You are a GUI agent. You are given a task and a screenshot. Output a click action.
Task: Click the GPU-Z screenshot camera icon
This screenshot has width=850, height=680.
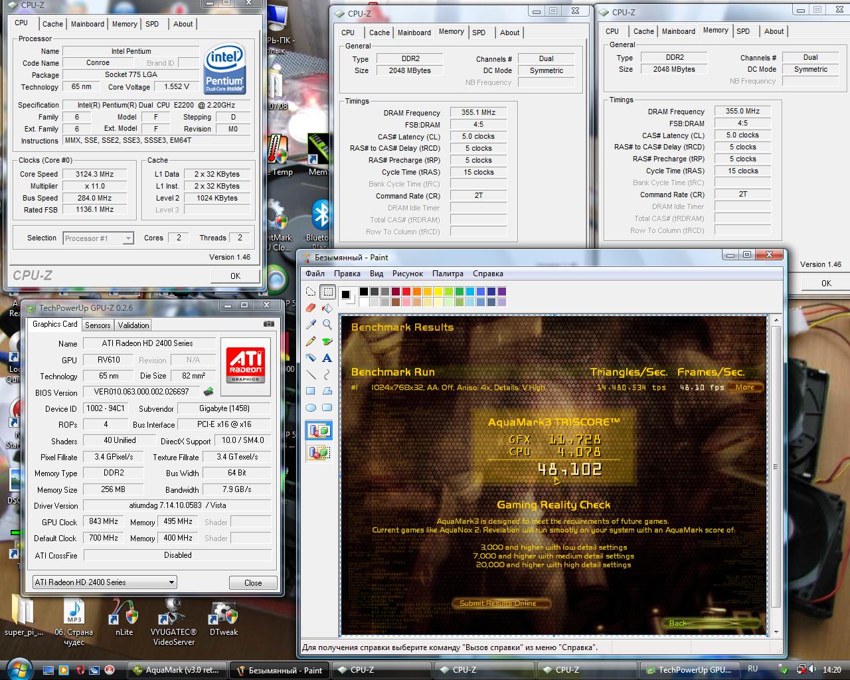[x=268, y=324]
